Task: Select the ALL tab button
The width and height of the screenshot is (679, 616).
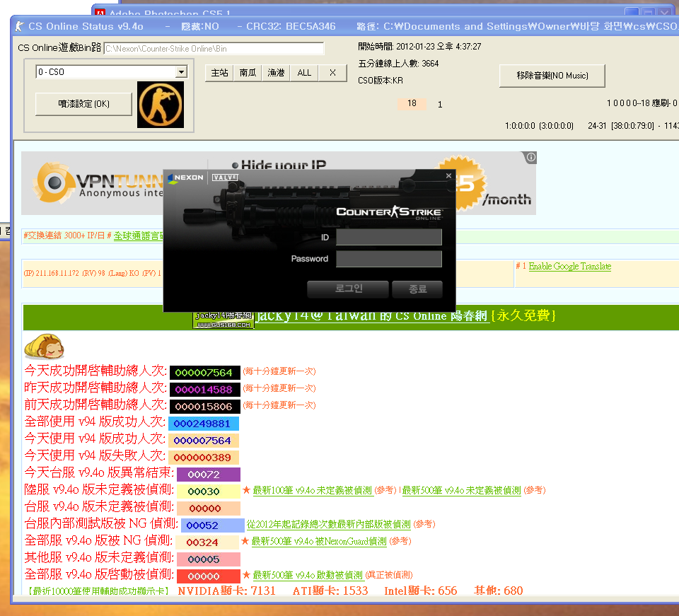Action: pos(304,73)
